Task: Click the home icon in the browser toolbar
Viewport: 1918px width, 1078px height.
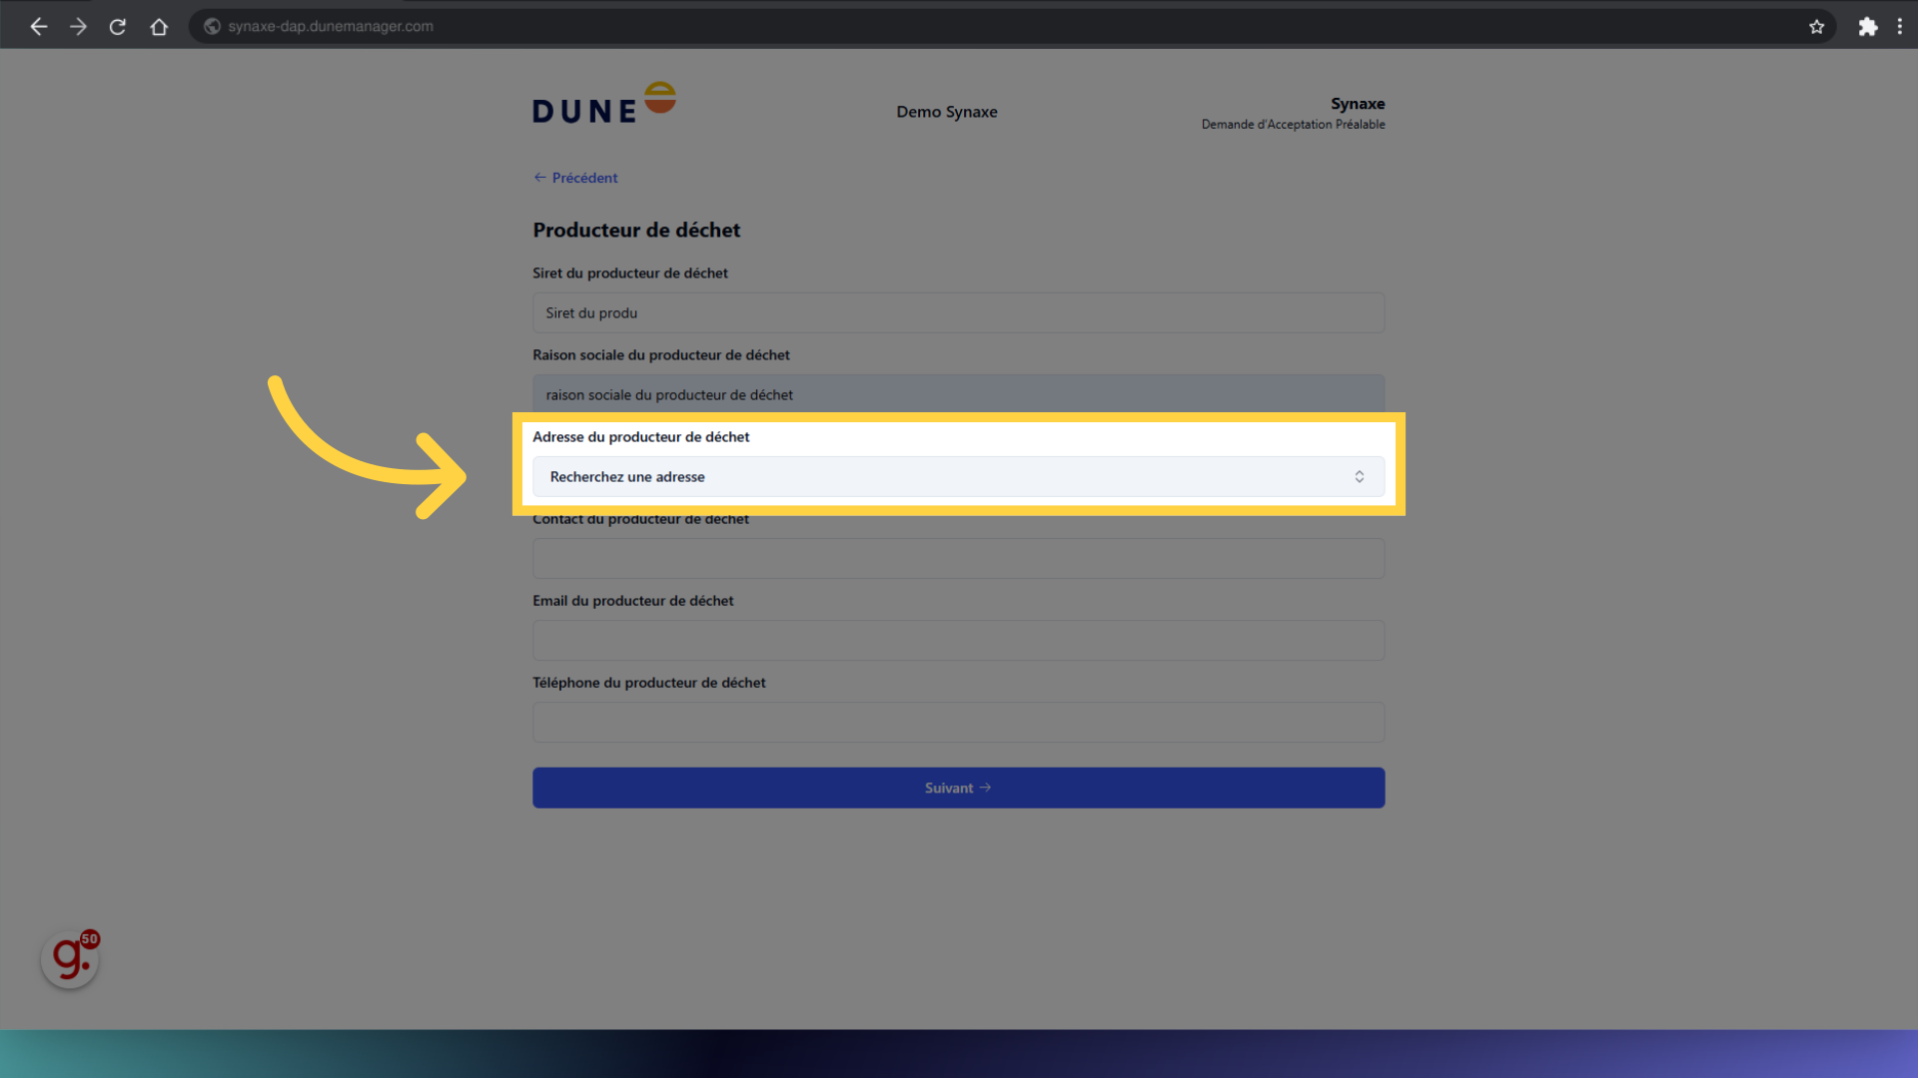Action: [x=159, y=26]
